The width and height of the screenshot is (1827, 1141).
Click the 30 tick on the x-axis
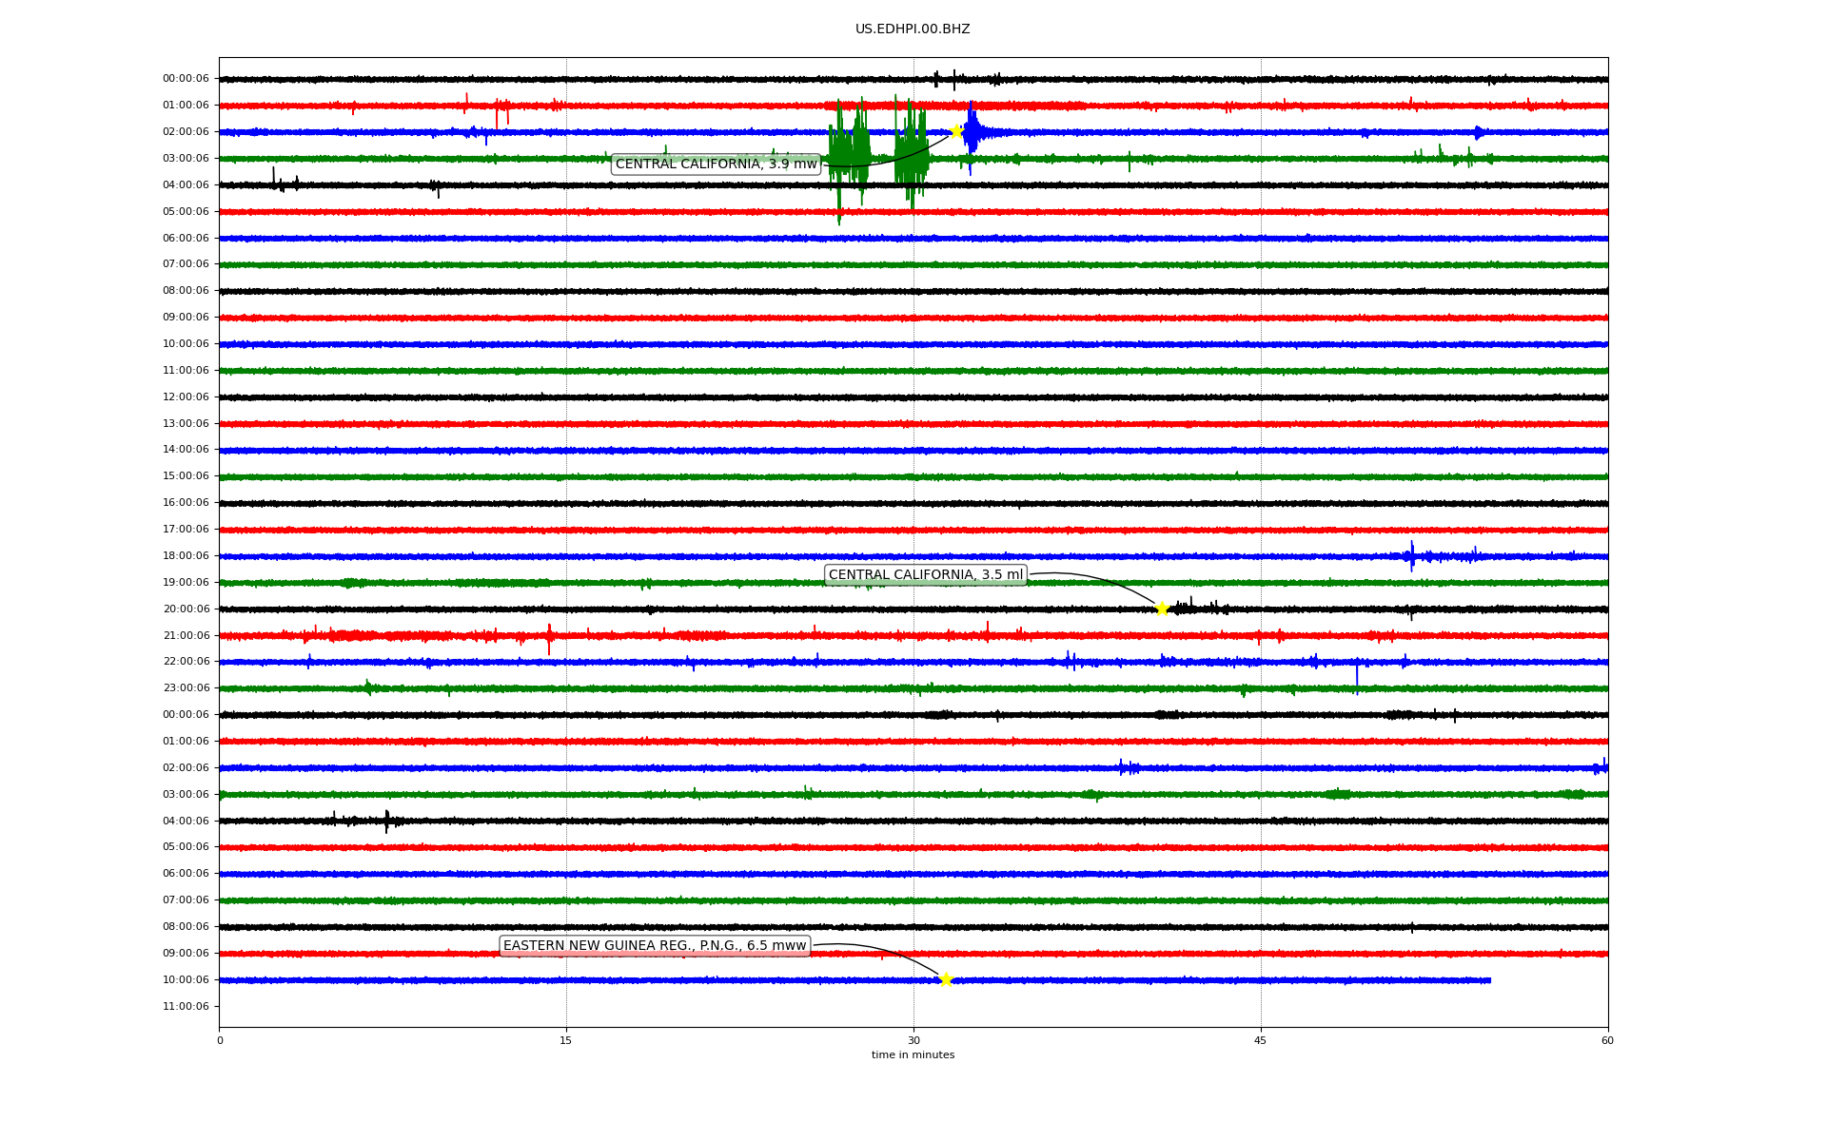point(913,1040)
